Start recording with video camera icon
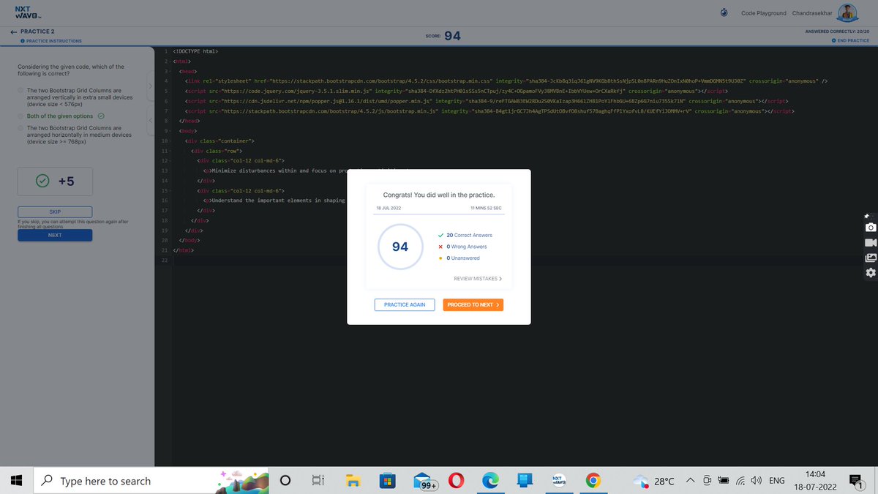 pyautogui.click(x=870, y=242)
